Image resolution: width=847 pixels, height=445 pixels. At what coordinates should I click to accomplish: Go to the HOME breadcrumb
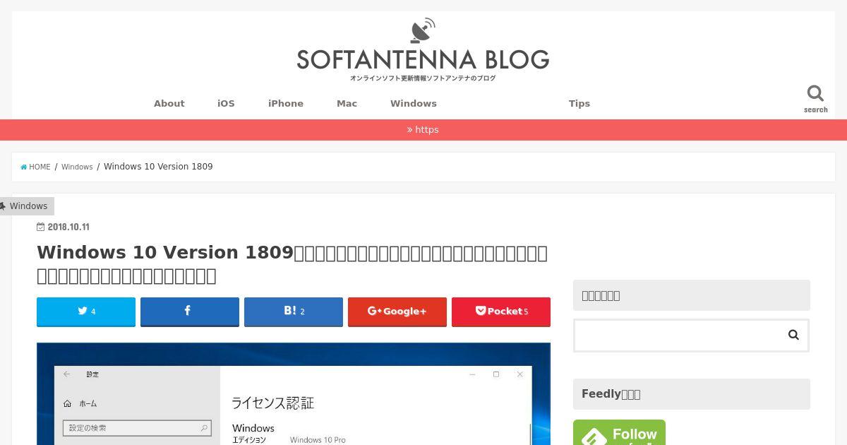35,167
